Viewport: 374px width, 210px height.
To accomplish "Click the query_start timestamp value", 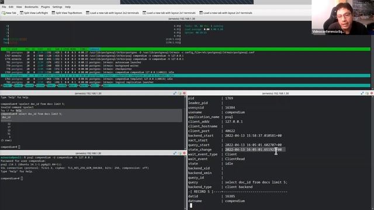I will tap(253, 145).
